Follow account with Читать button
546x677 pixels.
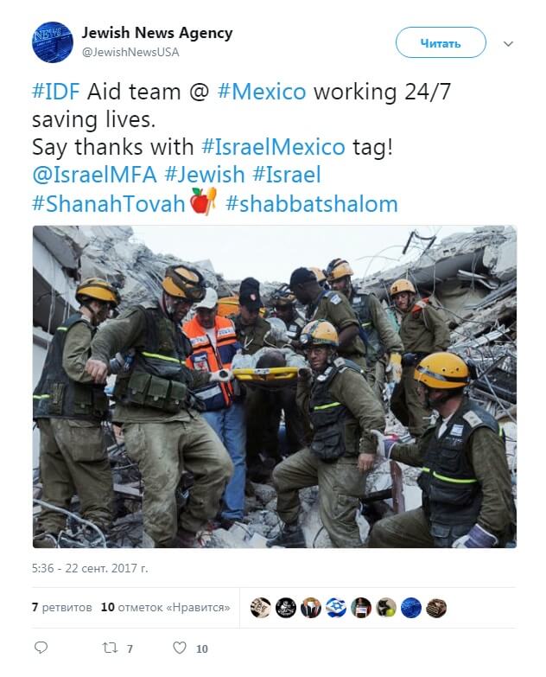coord(441,42)
